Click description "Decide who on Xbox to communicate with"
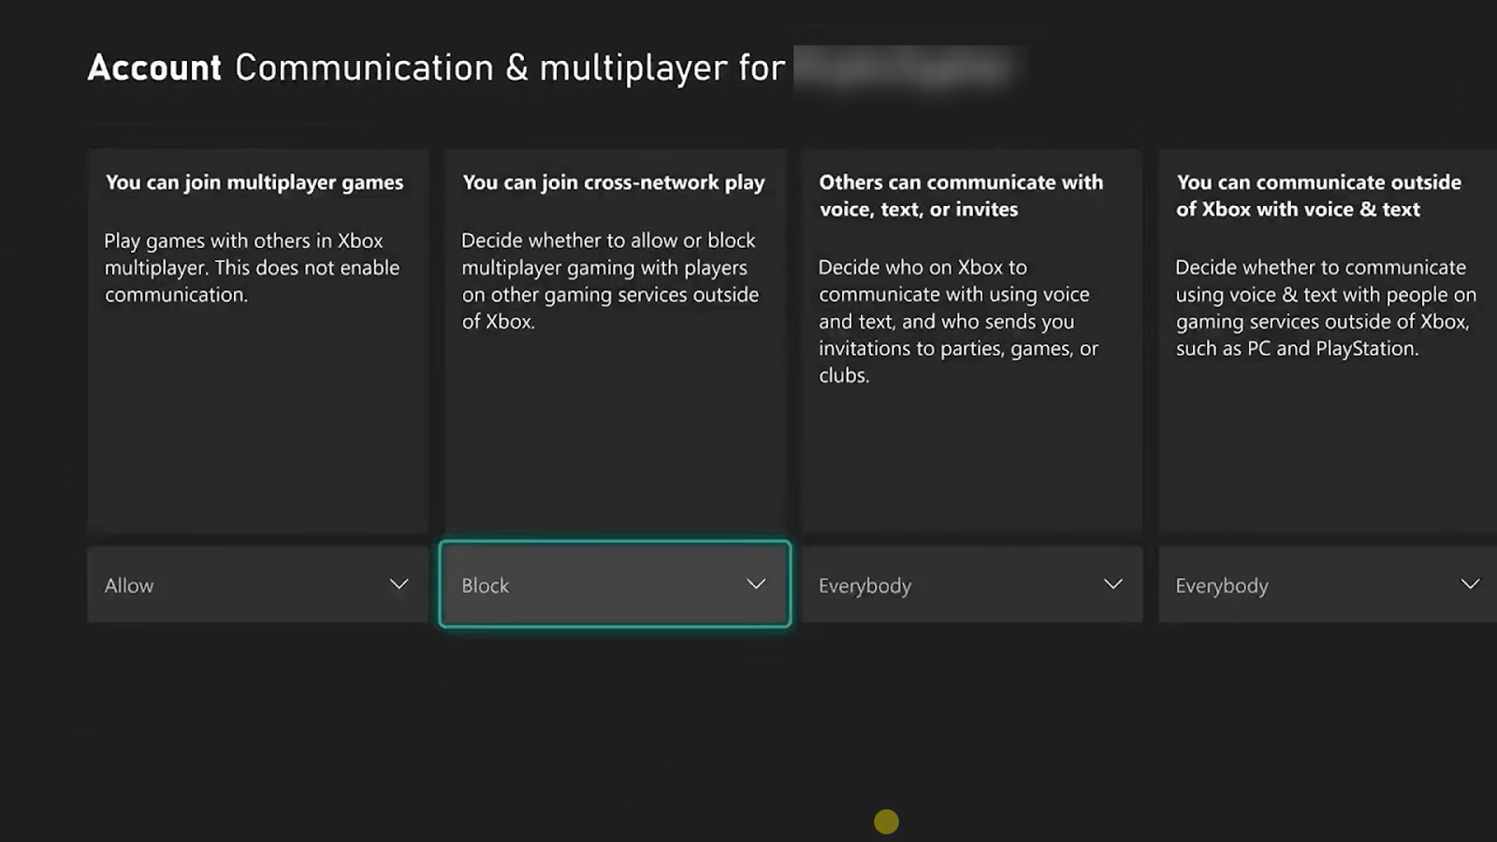This screenshot has width=1497, height=842. click(958, 321)
